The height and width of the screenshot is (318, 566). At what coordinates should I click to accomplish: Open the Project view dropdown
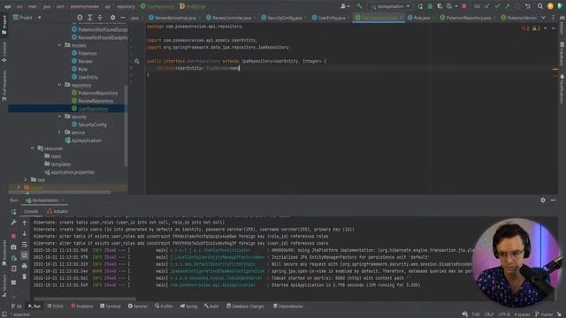(27, 18)
